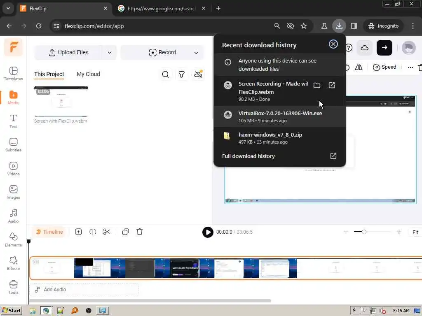Viewport: 422px width, 316px height.
Task: Open cloud save icon in editor header
Action: pos(365,48)
